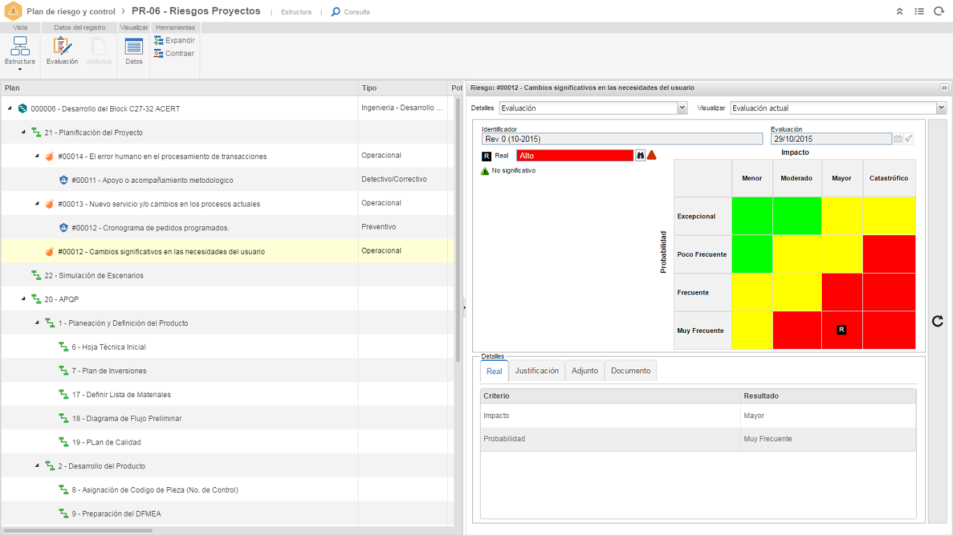953x536 pixels.
Task: Click the list view icon in header
Action: tap(920, 12)
